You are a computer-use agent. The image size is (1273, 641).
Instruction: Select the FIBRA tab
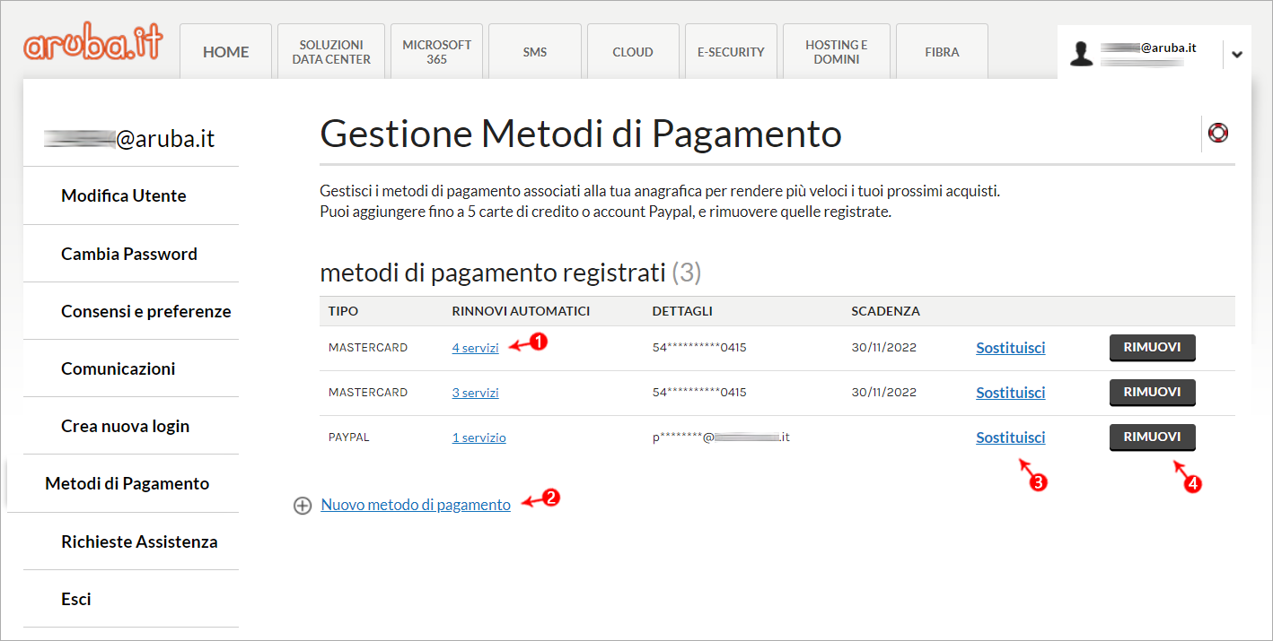click(x=942, y=52)
